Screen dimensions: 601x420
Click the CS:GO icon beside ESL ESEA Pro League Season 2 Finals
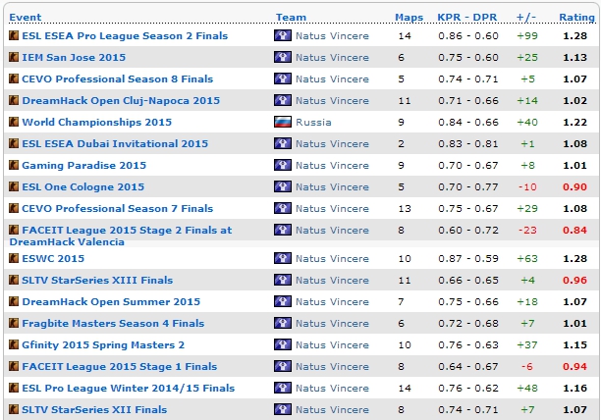click(x=14, y=35)
